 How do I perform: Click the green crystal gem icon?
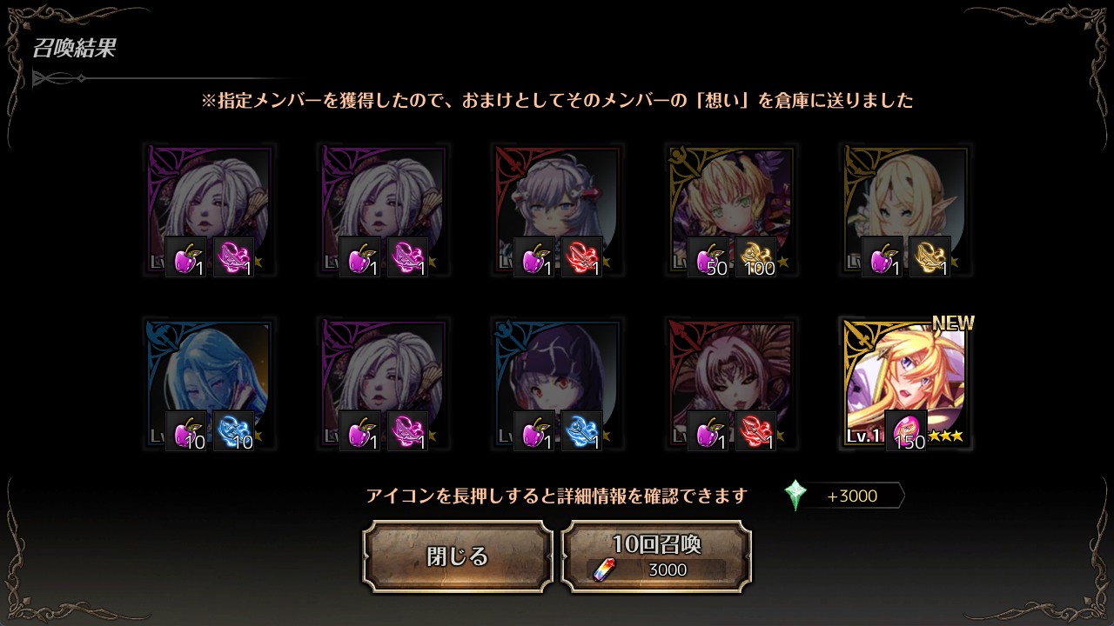click(795, 496)
